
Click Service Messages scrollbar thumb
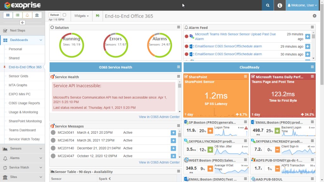pos(180,135)
